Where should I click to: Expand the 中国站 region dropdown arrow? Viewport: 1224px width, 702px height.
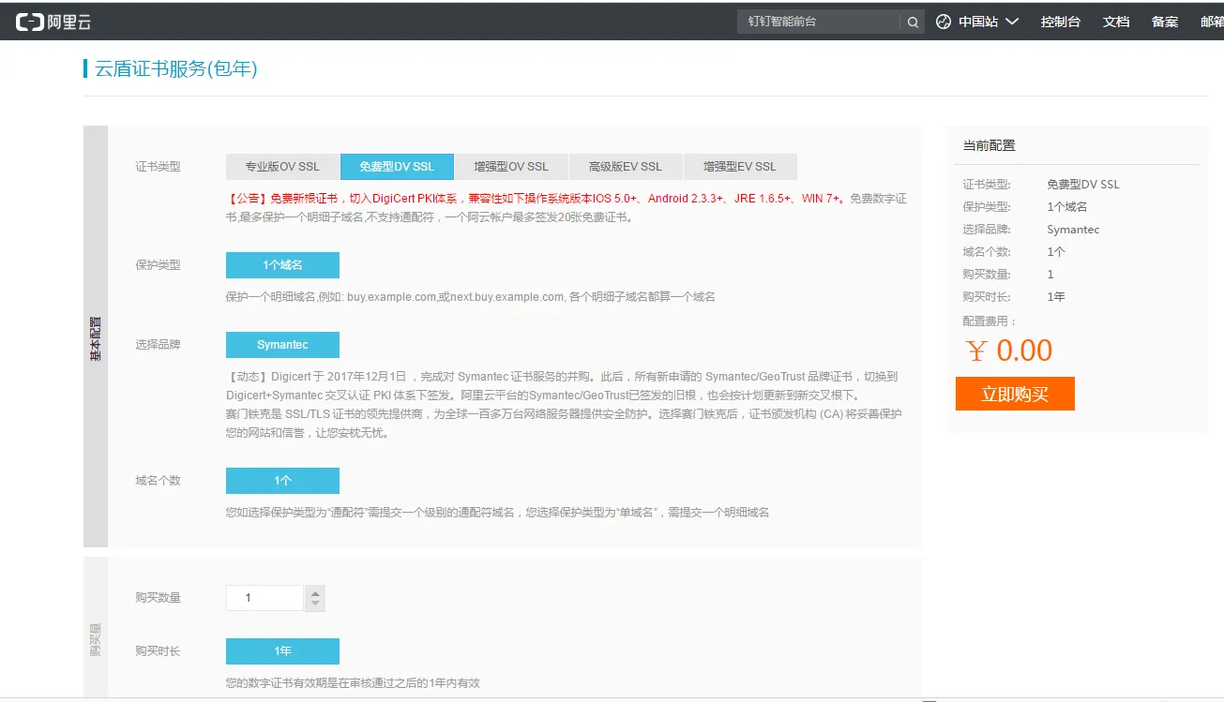tap(1012, 22)
